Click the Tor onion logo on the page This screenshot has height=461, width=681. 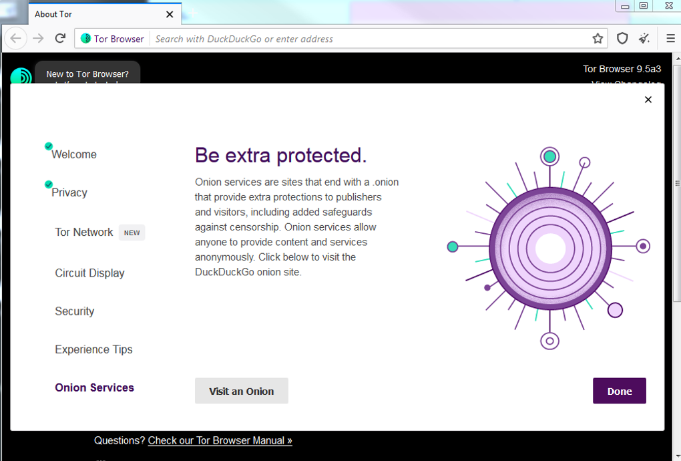click(21, 76)
